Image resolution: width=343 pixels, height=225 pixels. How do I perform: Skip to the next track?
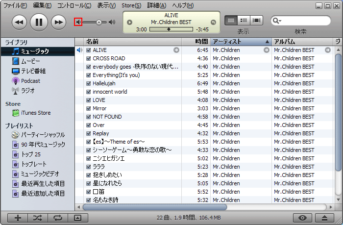coord(59,22)
